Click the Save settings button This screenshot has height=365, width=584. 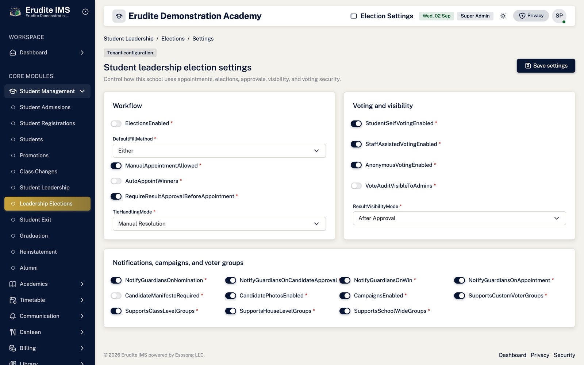546,66
